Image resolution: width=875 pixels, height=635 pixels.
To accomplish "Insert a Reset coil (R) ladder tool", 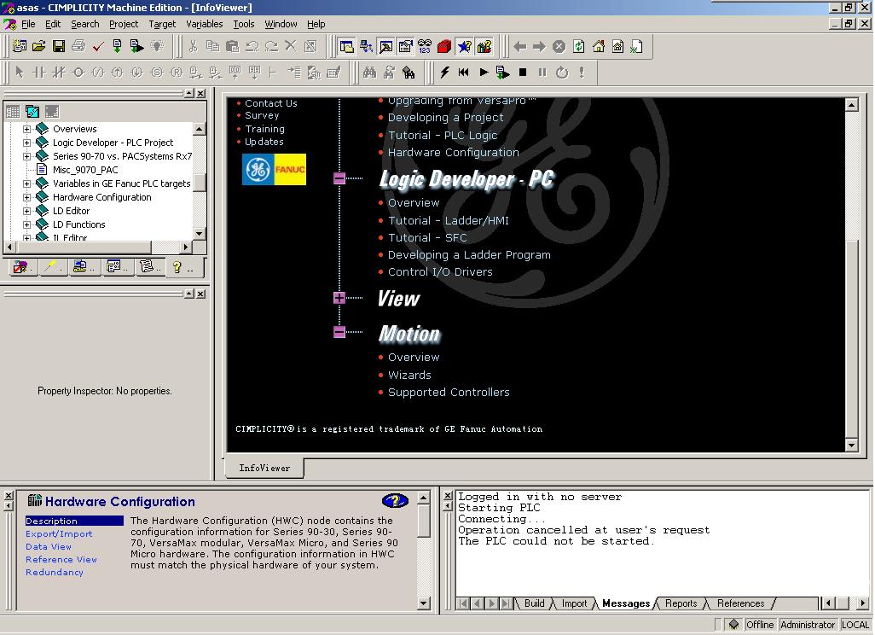I will click(x=177, y=72).
